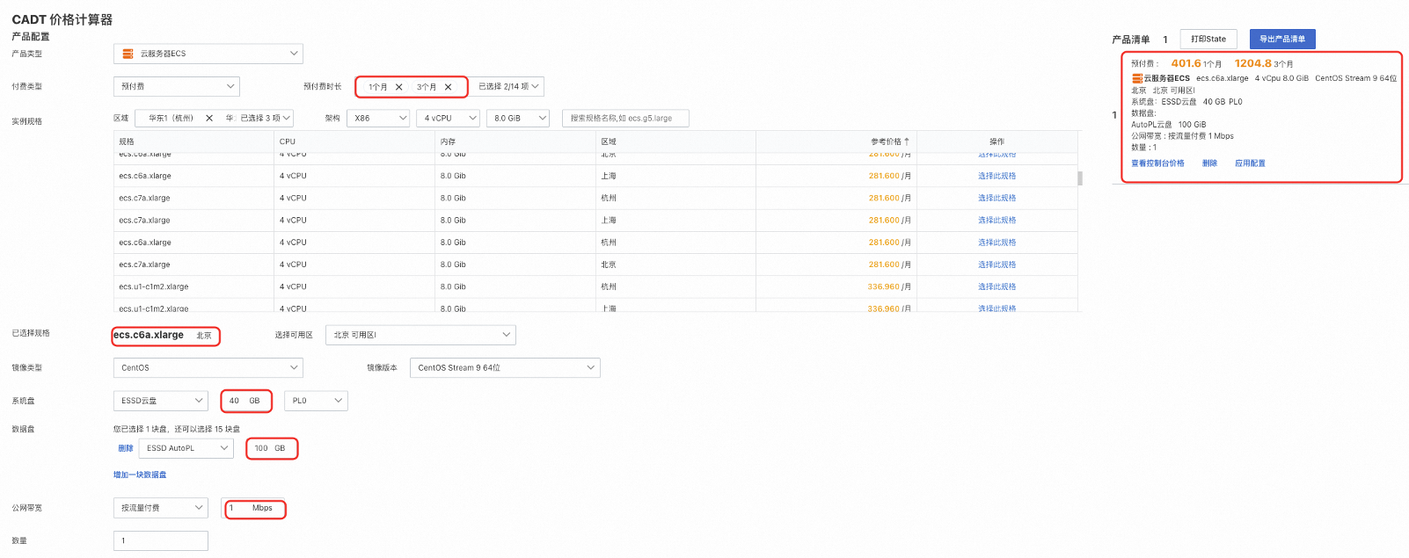Open the 付费类型 预付费 dropdown
The height and width of the screenshot is (558, 1409).
tap(177, 86)
